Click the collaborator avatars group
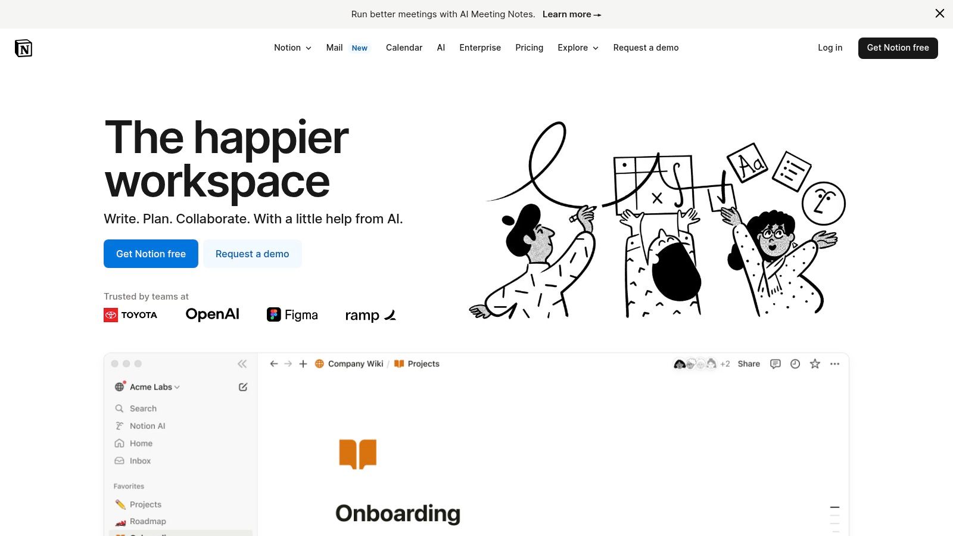Screen dimensions: 953x536 pos(694,364)
